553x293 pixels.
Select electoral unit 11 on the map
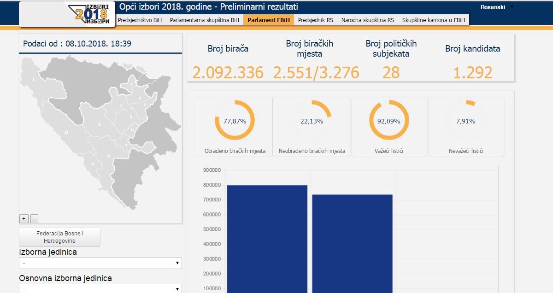coord(132,130)
